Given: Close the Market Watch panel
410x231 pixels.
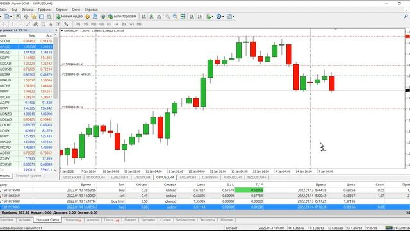Looking at the screenshot, I should click(56, 30).
